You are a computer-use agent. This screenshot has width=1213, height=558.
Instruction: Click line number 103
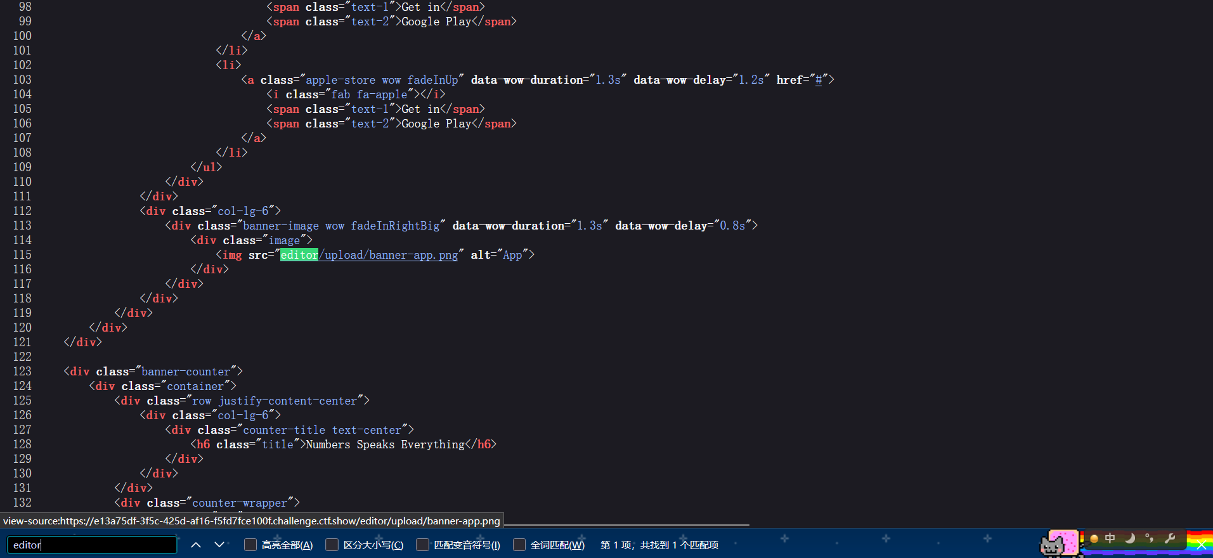(x=22, y=80)
